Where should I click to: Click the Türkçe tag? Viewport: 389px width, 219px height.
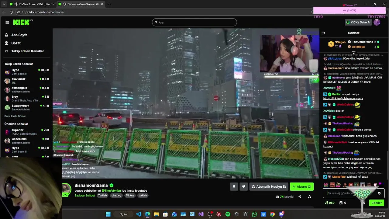[x=130, y=196]
